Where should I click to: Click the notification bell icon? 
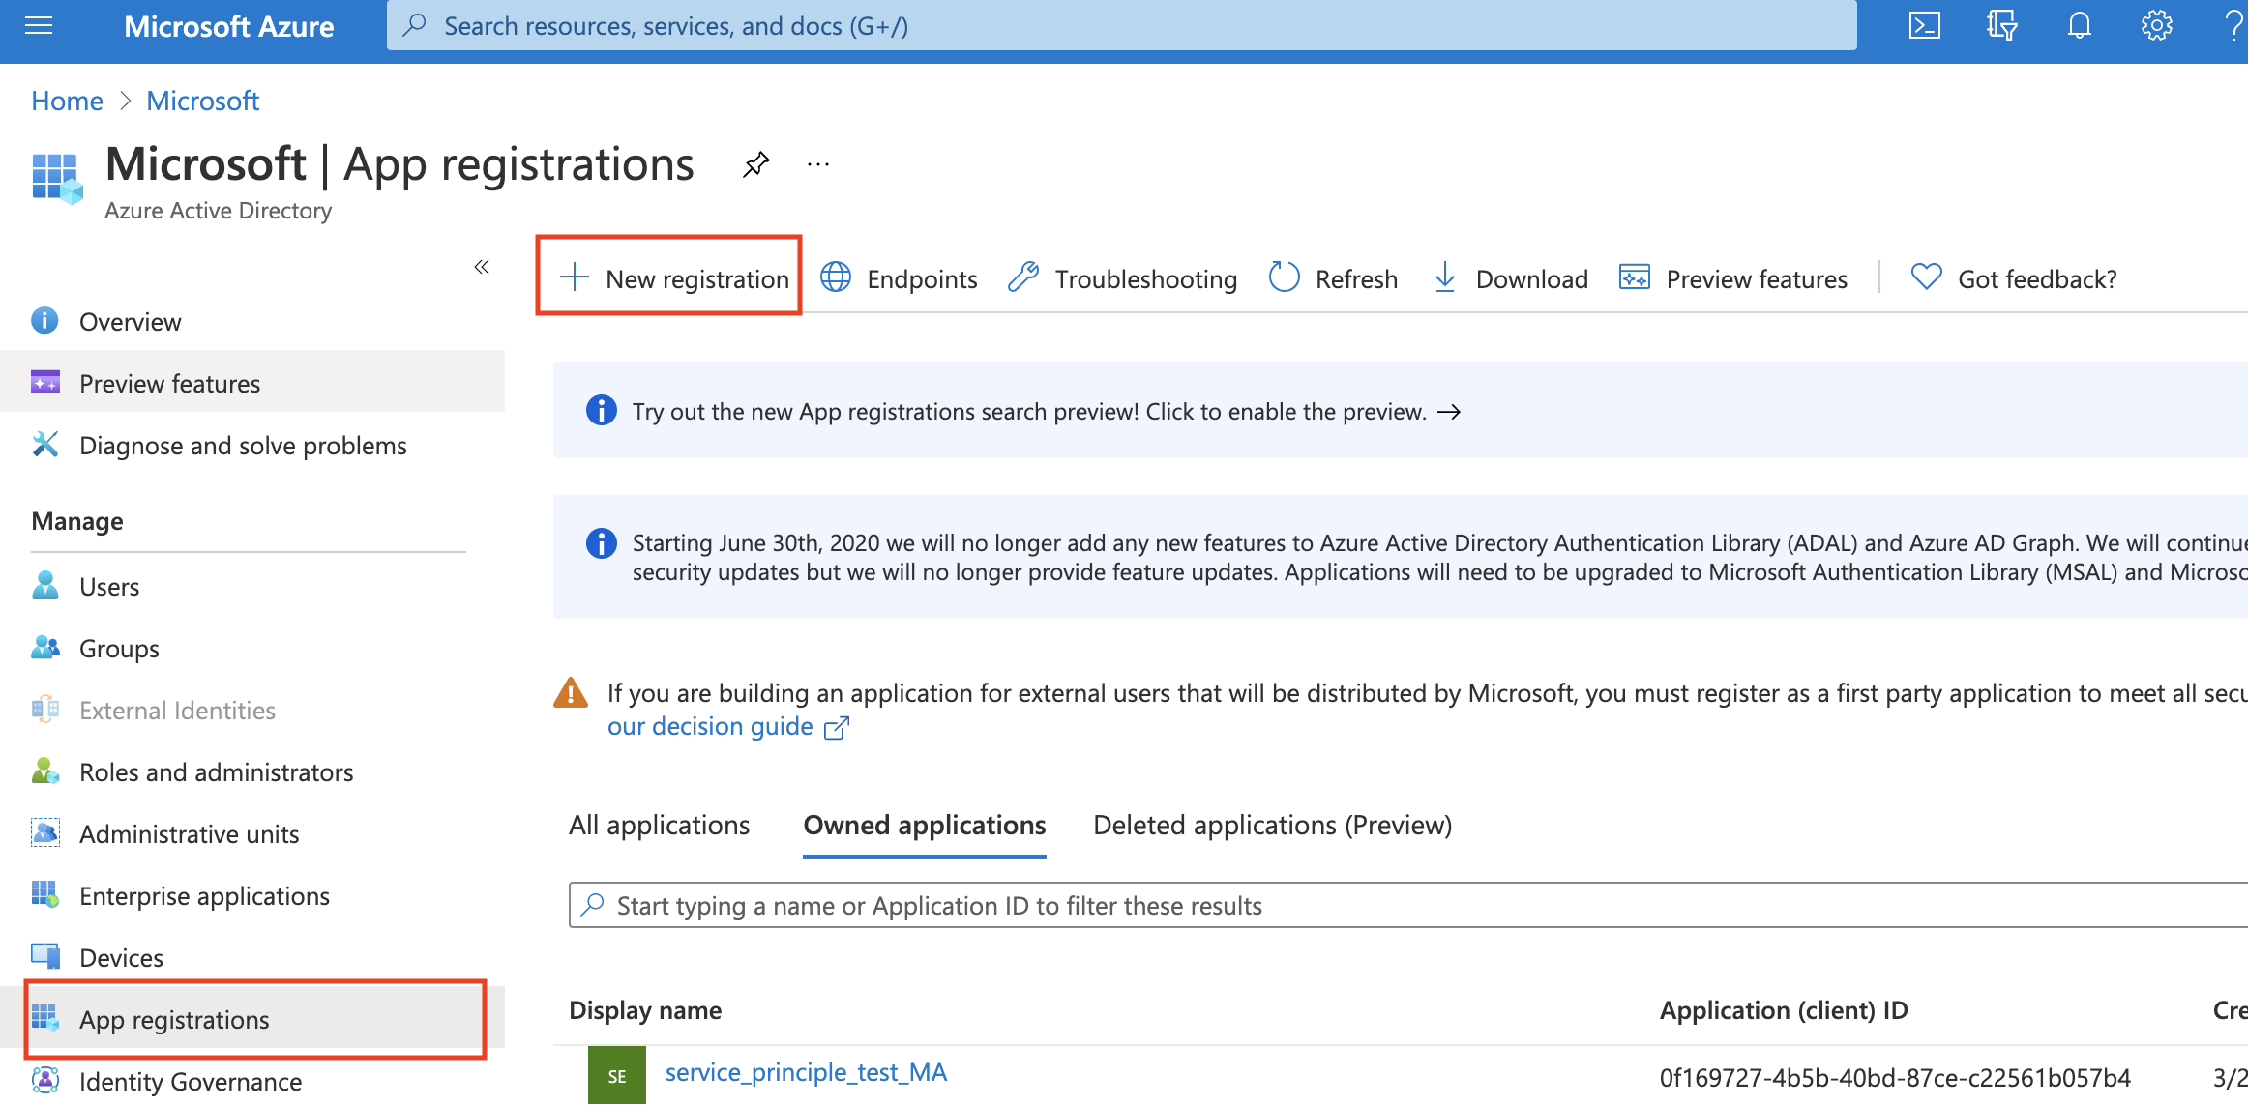(x=2078, y=26)
